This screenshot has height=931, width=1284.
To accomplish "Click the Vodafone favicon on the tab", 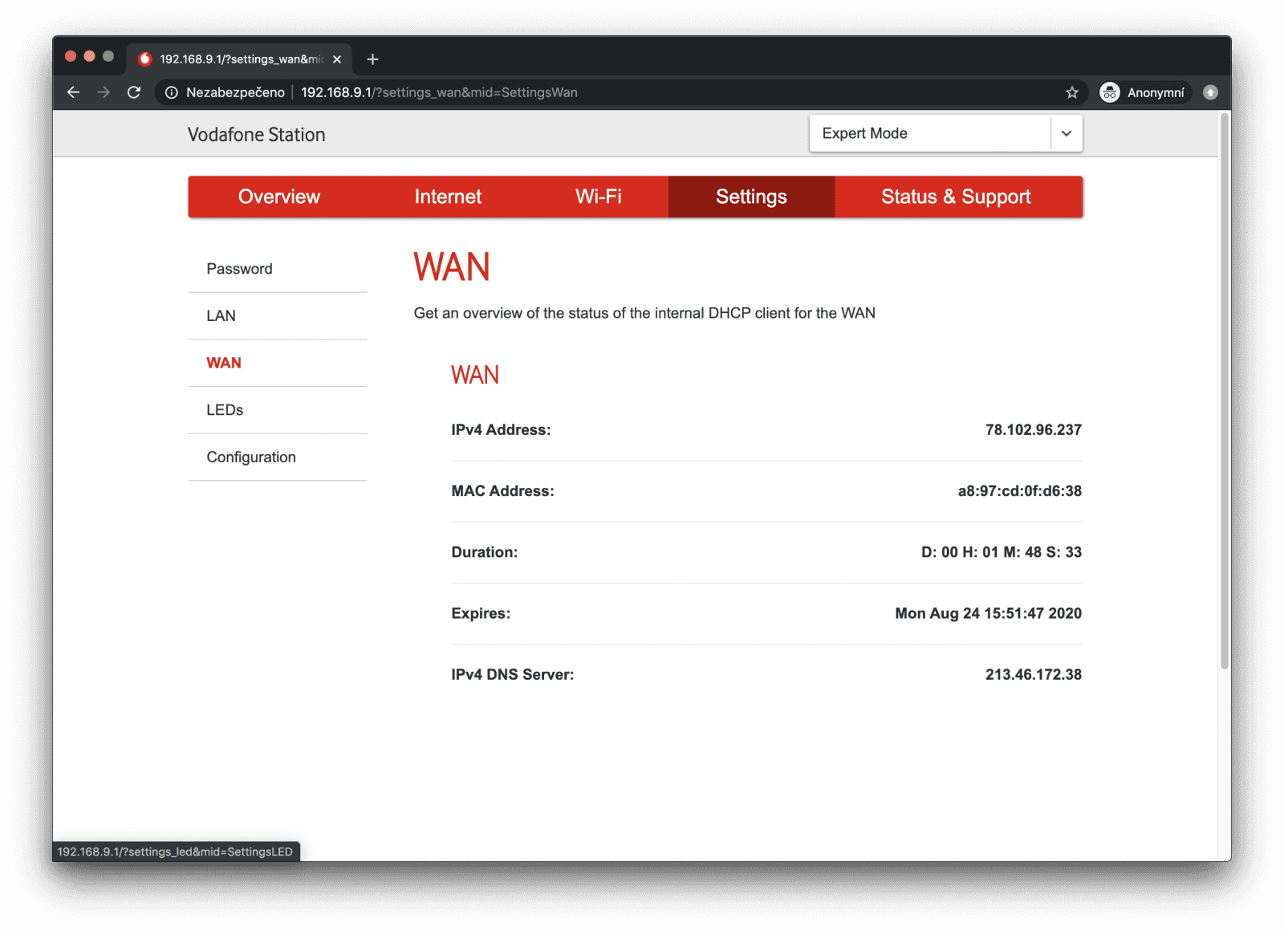I will pyautogui.click(x=145, y=59).
